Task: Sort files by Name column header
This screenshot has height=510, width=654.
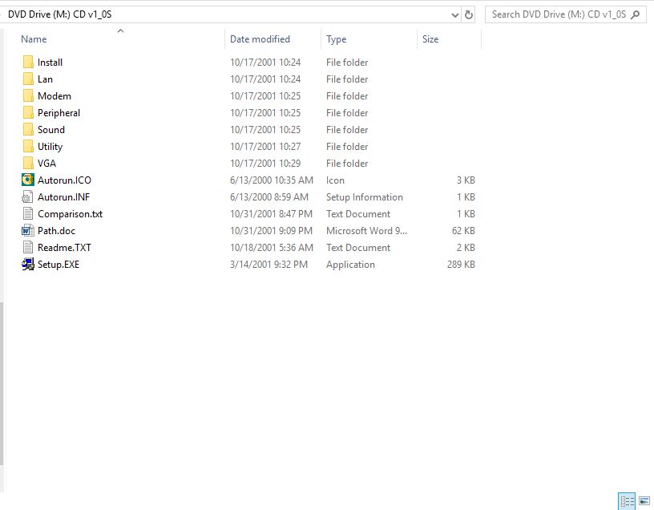Action: point(34,39)
